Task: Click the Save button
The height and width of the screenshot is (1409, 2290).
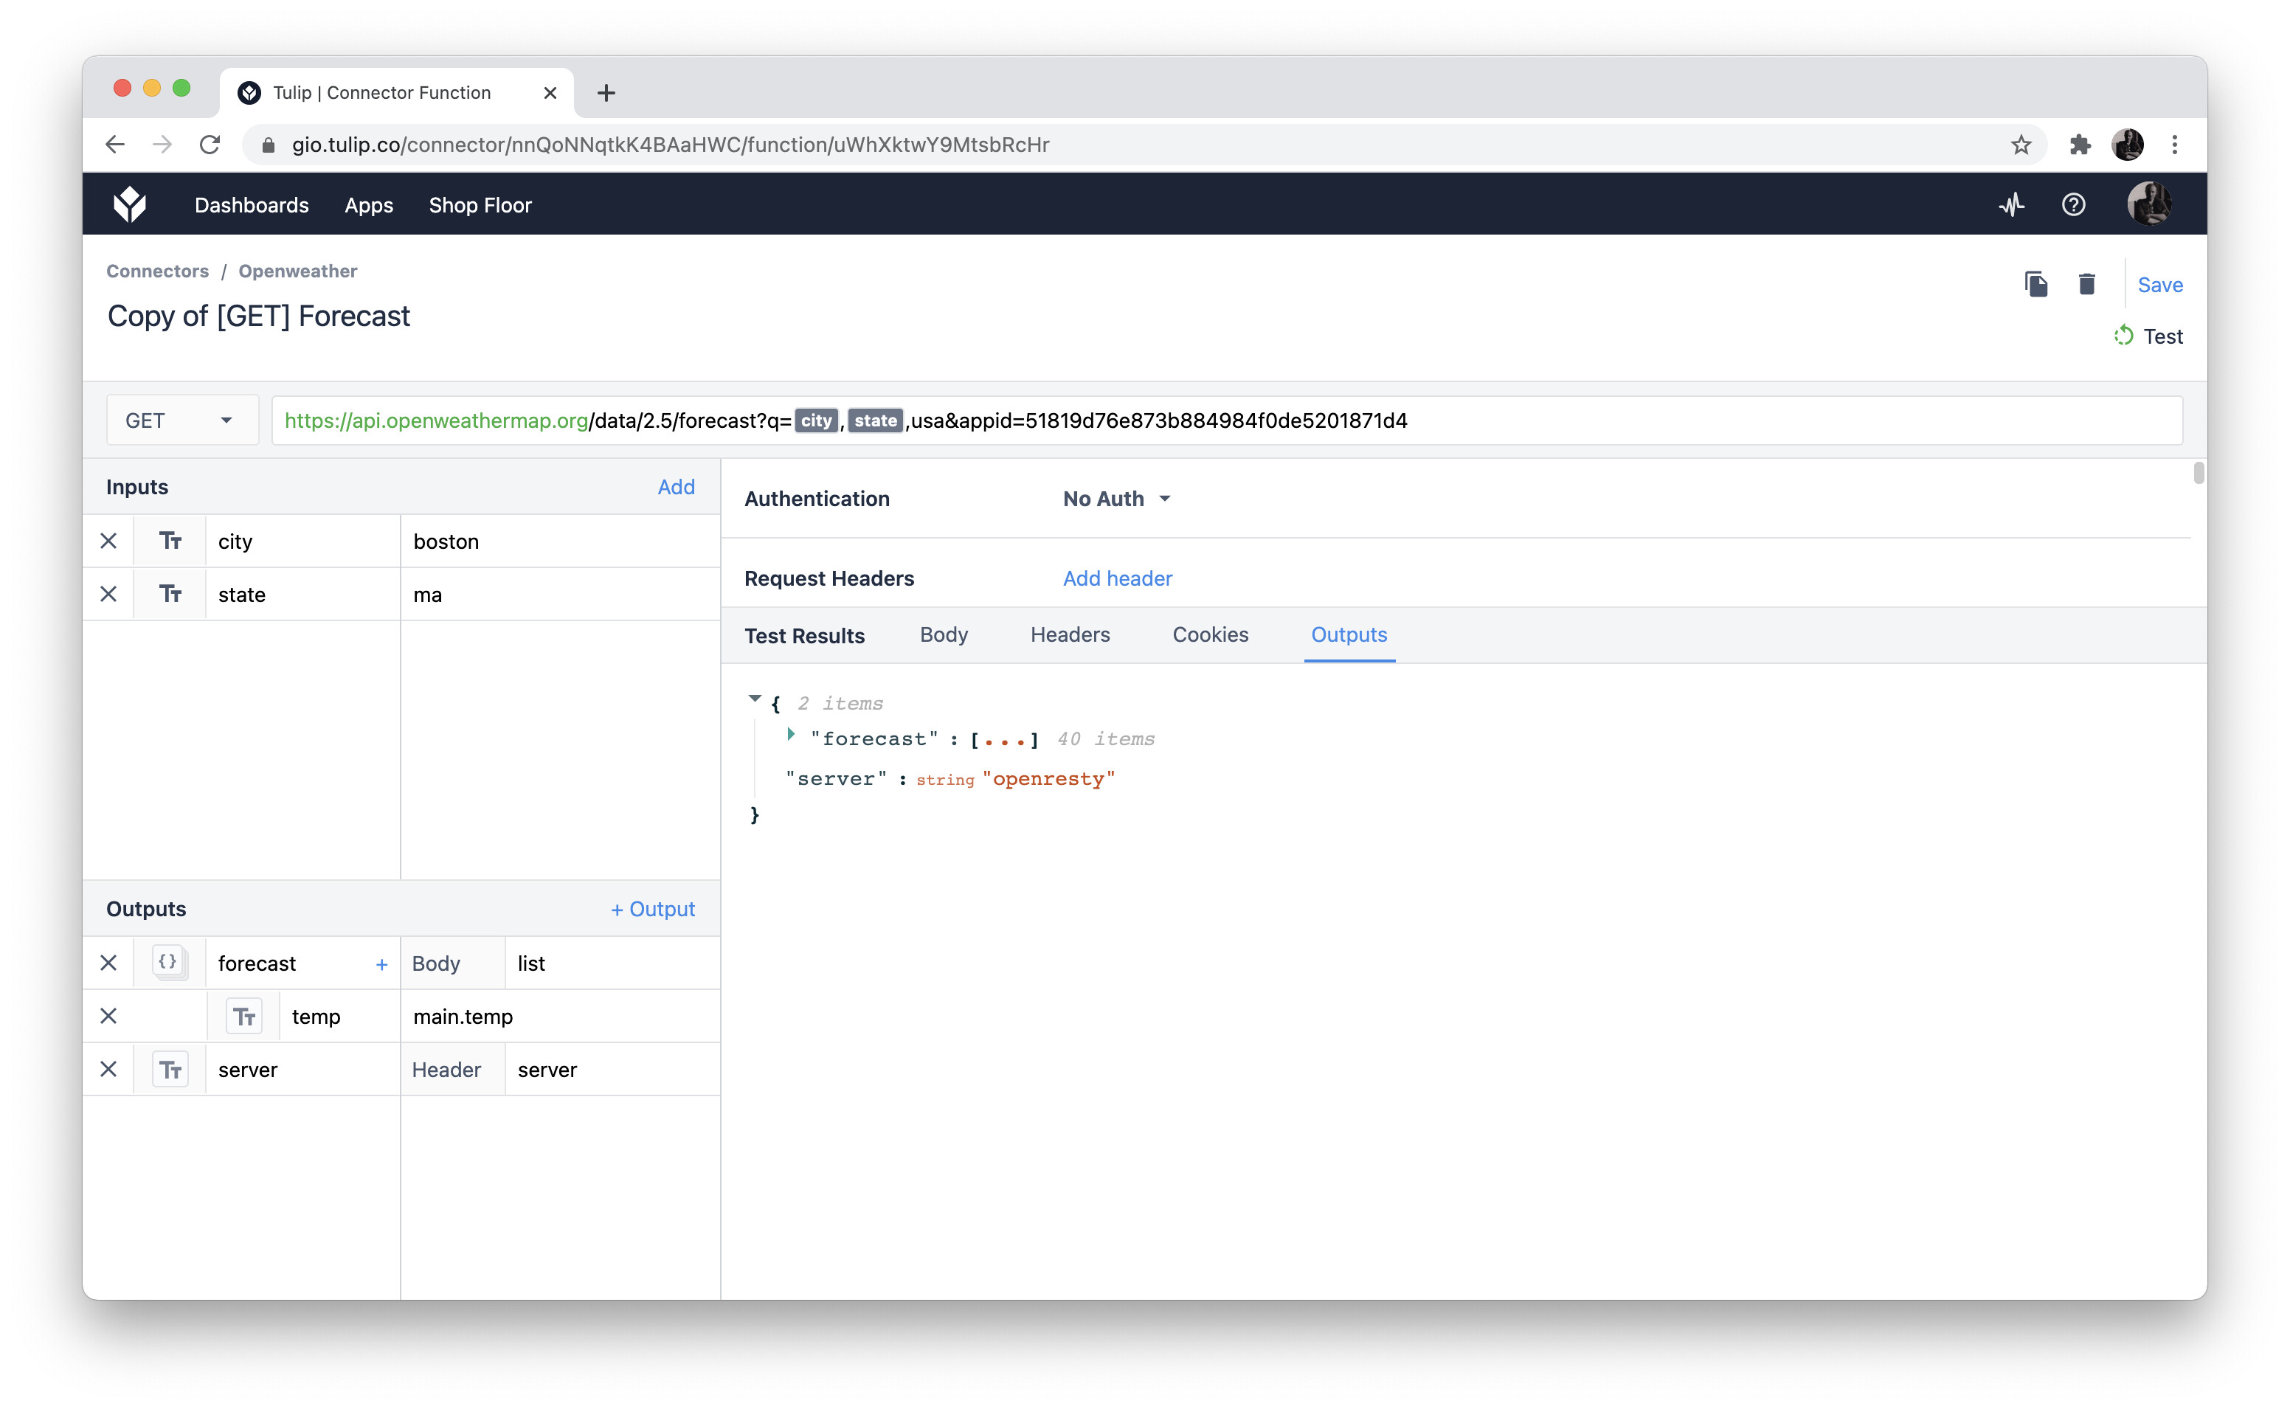Action: click(2159, 284)
